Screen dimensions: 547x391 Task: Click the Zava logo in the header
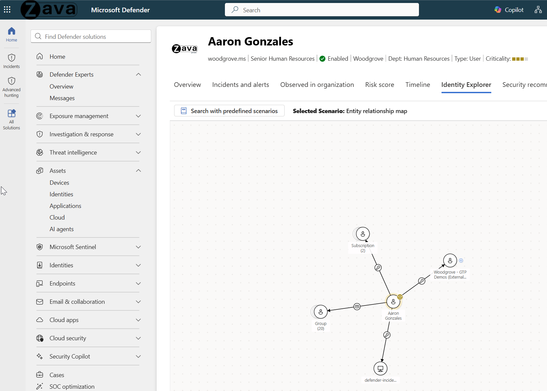[x=49, y=10]
